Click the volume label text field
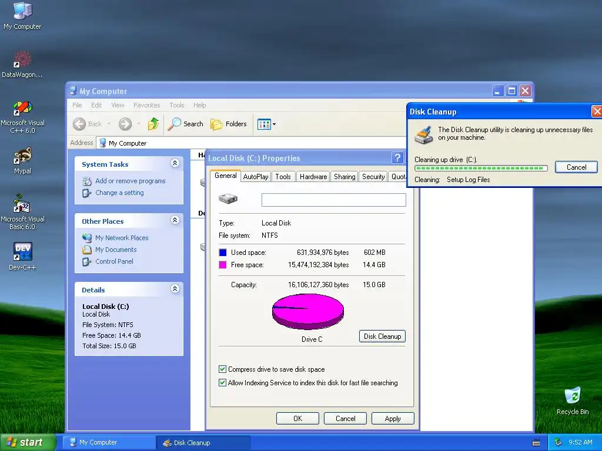 tap(334, 200)
